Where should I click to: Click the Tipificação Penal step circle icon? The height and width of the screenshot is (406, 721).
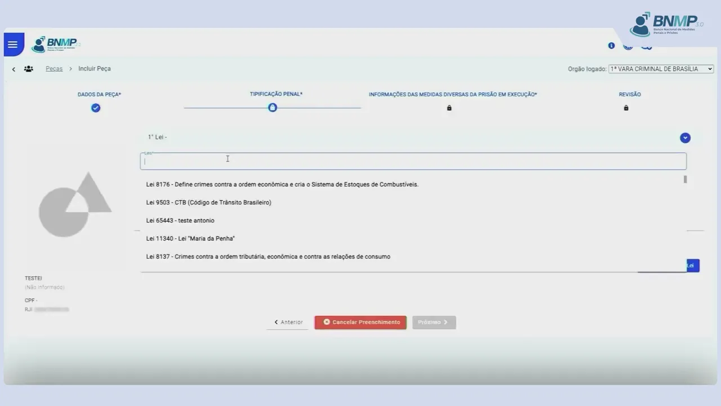tap(273, 107)
